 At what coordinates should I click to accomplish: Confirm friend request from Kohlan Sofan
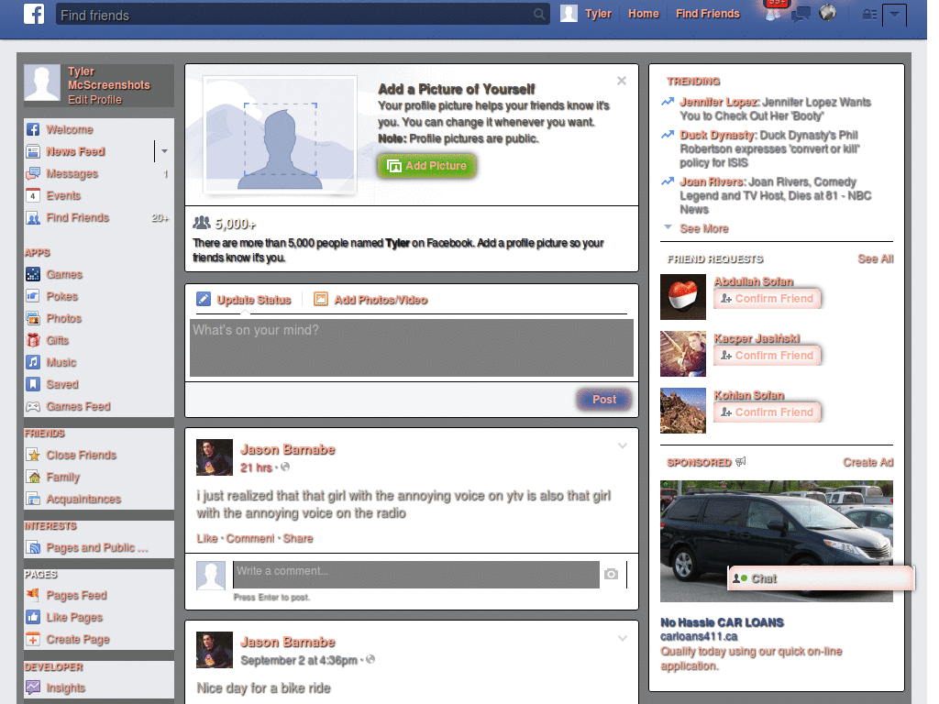(768, 412)
